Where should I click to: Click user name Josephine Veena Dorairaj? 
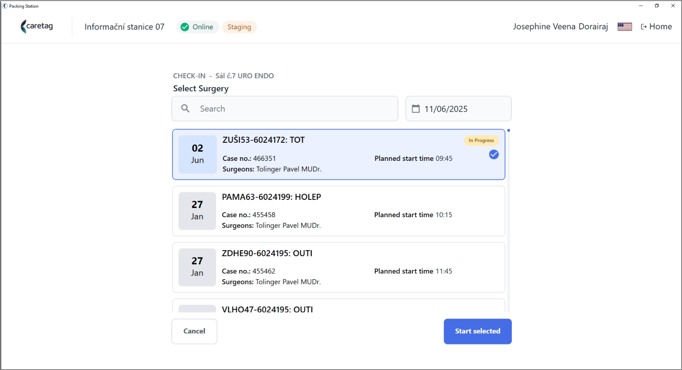point(560,27)
